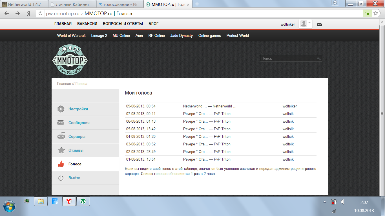The width and height of the screenshot is (385, 216).
Task: Click the vote dated 02-08-2013, 23:49
Action: (141, 152)
